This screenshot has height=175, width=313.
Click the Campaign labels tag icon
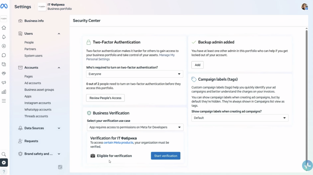click(x=194, y=79)
